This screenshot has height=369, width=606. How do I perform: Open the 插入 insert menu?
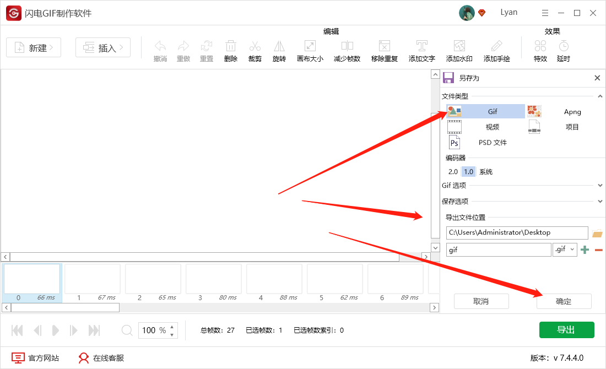(102, 47)
